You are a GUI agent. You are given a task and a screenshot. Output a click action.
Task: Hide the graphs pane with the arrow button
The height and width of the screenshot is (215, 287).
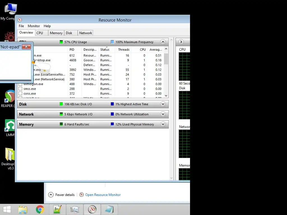pos(181,42)
